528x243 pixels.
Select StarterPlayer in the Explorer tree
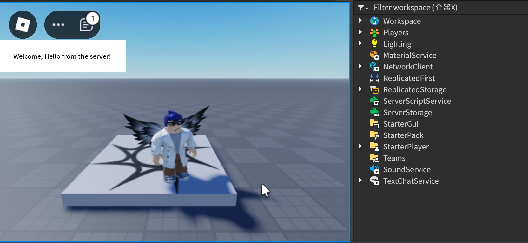406,147
